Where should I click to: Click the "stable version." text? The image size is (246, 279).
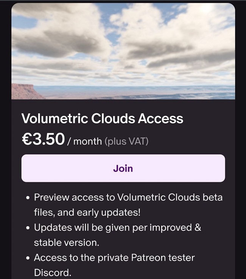pos(67,242)
